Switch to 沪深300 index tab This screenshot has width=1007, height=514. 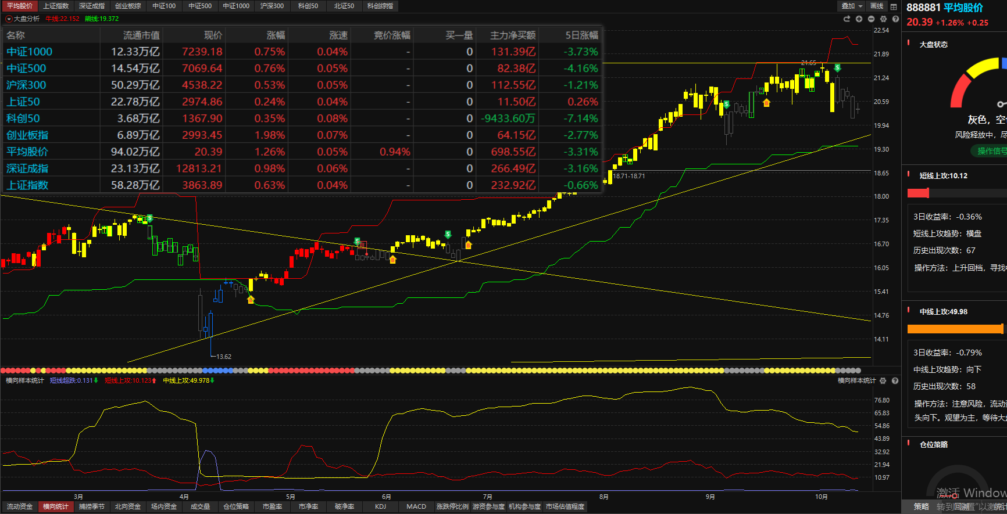(272, 6)
